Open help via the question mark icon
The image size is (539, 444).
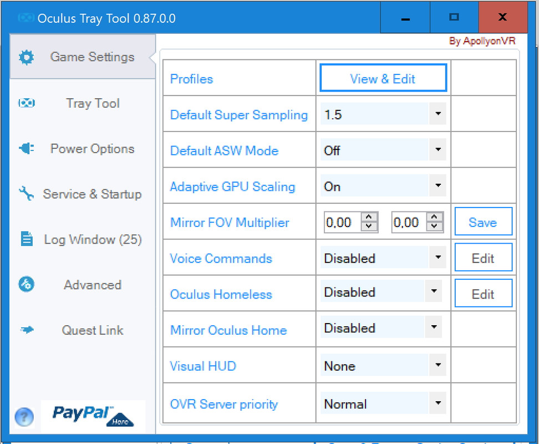[24, 417]
